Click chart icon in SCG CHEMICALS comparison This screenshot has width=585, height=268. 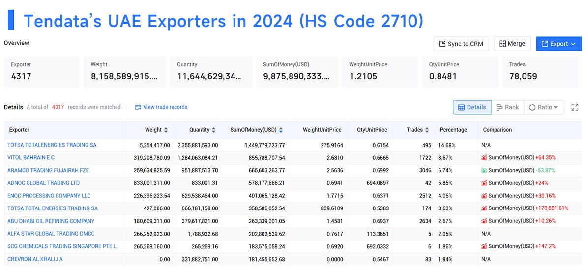click(x=484, y=246)
